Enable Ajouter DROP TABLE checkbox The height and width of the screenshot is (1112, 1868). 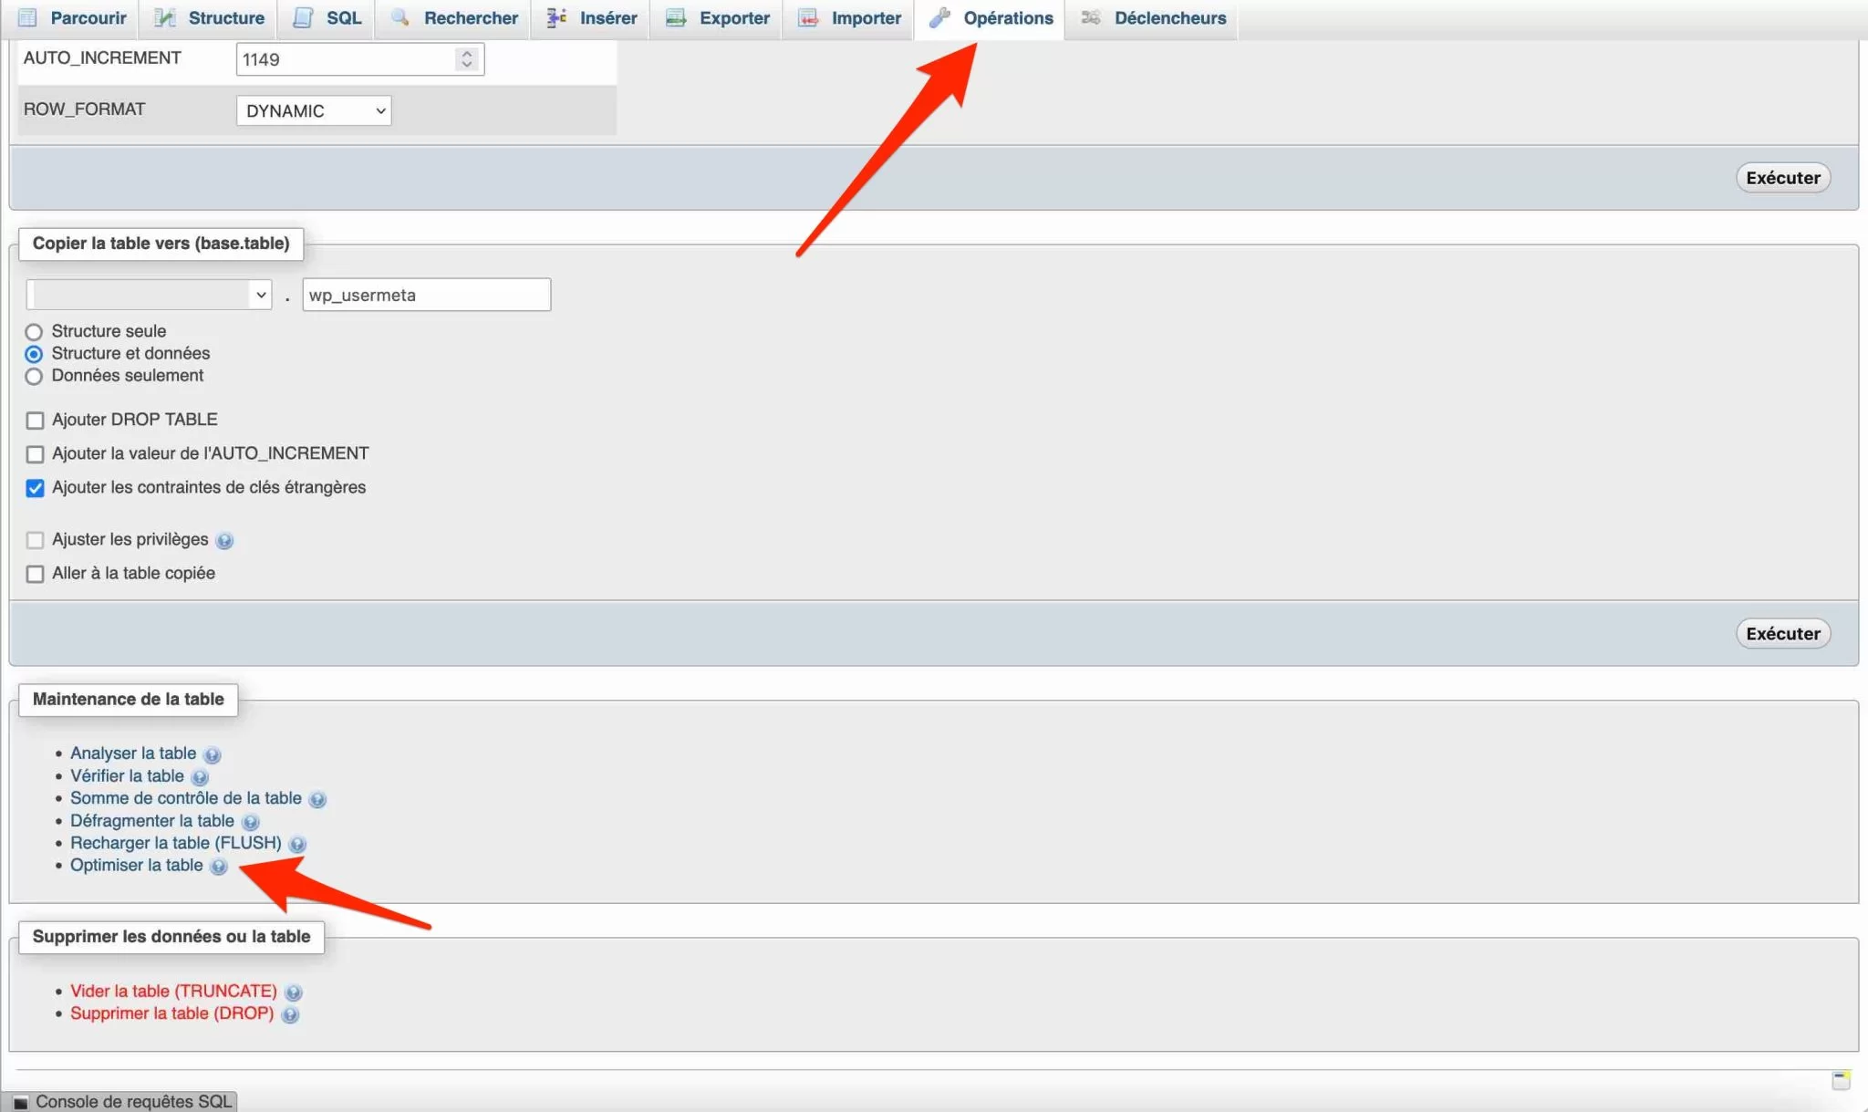[36, 421]
